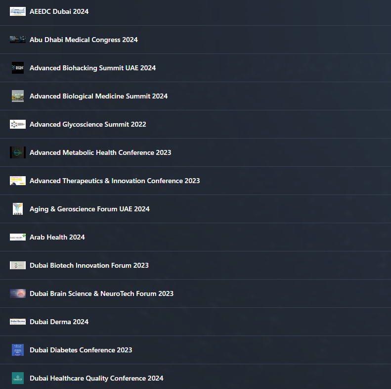This screenshot has height=389, width=391.
Task: Open Abu Dhabi Medical Congress 2024 entry
Action: (x=84, y=40)
